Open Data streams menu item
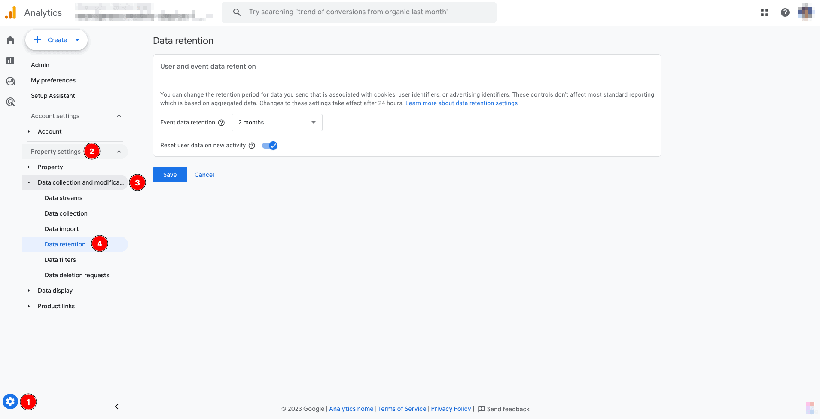820x419 pixels. click(x=64, y=198)
